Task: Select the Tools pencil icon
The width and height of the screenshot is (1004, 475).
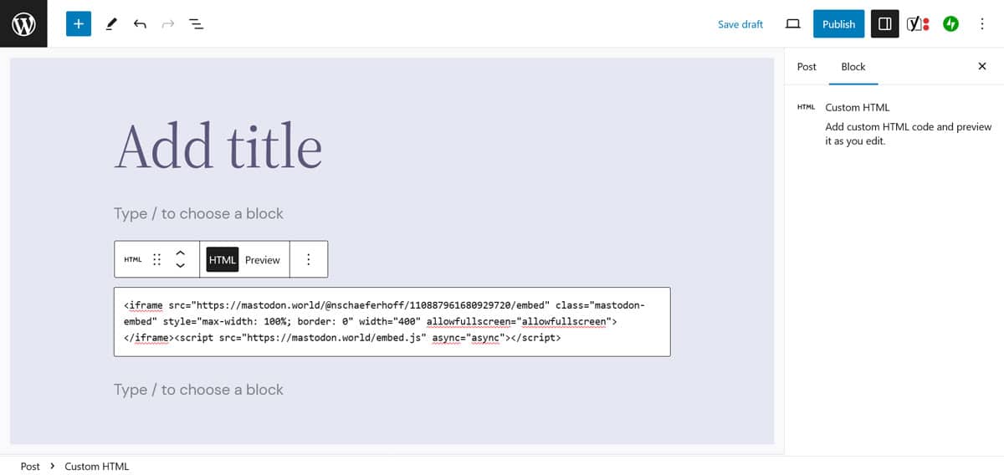Action: (x=111, y=24)
